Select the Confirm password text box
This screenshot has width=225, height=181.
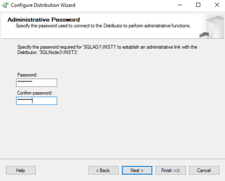[x=37, y=101]
